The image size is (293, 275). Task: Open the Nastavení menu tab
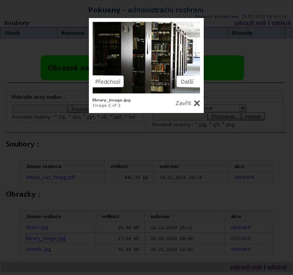pos(73,33)
